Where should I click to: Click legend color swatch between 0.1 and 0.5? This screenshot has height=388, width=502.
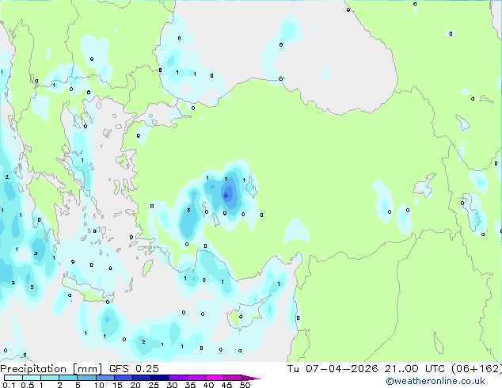tap(13, 378)
